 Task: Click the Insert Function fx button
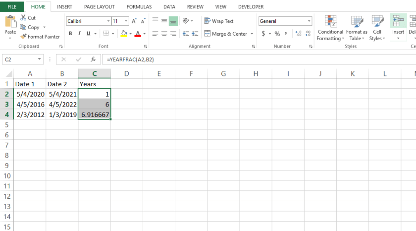tap(93, 59)
